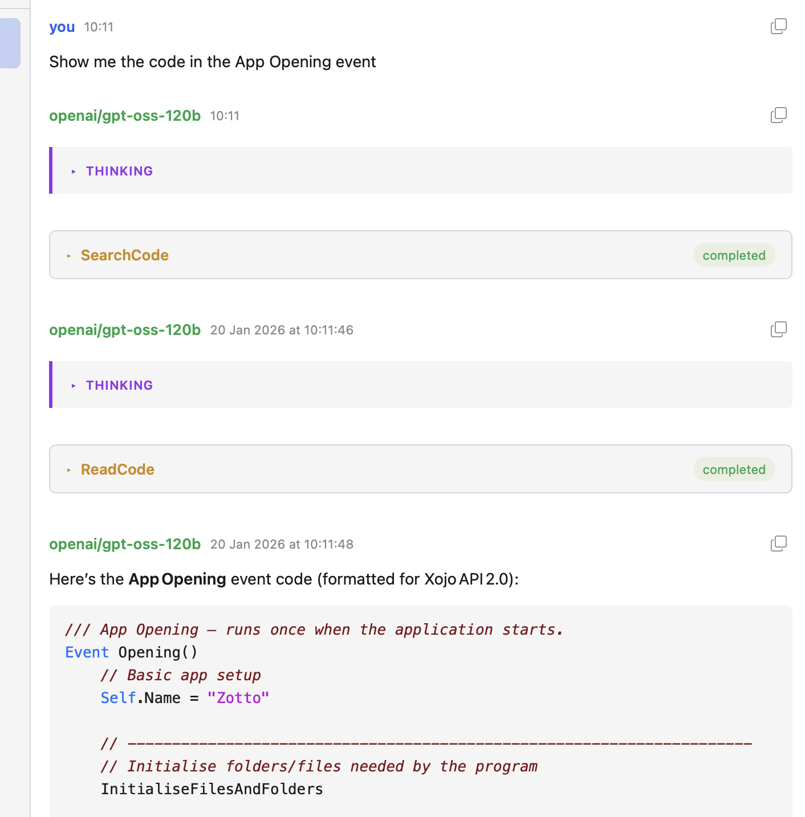Copy the first openai/gpt-oss-120b reply from 10:11

click(x=778, y=115)
